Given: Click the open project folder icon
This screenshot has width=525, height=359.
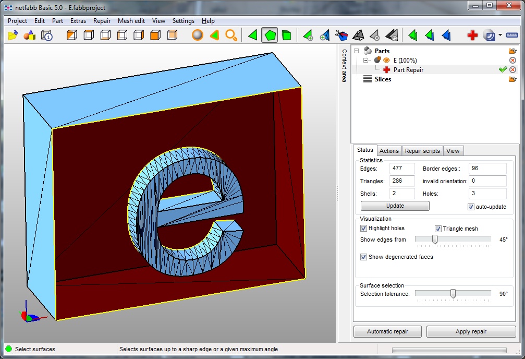Looking at the screenshot, I should [13, 35].
